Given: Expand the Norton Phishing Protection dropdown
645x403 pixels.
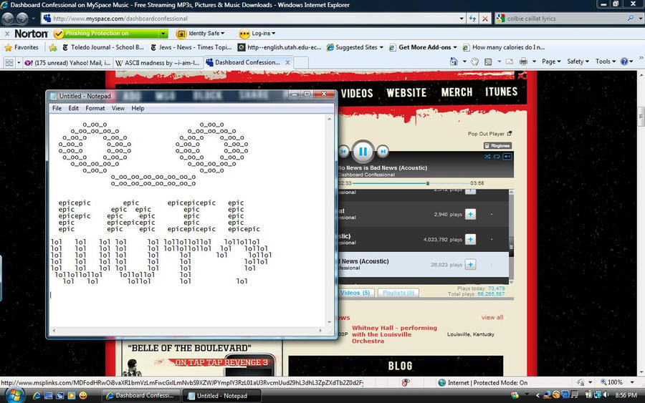Looking at the screenshot, I should [x=163, y=34].
